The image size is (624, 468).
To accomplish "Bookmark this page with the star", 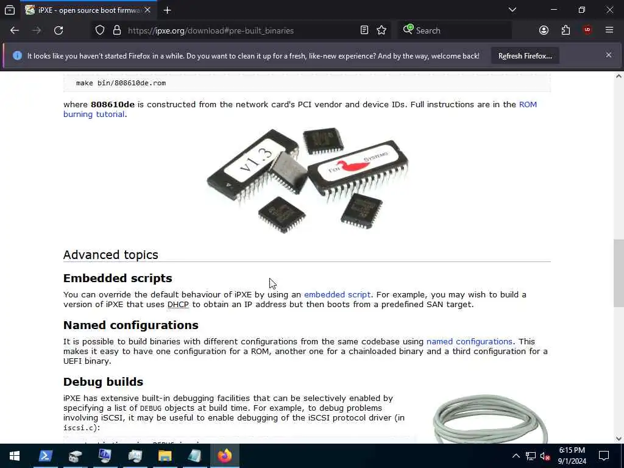I will click(381, 30).
